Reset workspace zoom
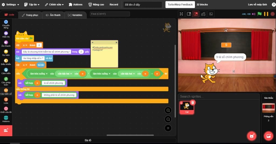 (168, 128)
